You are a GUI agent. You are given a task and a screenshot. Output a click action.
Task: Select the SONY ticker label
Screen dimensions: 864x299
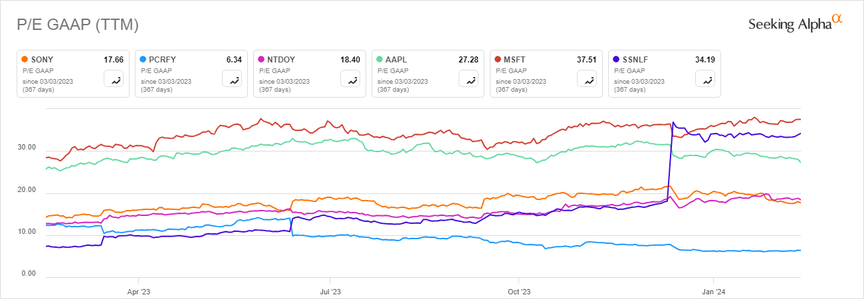pos(43,59)
